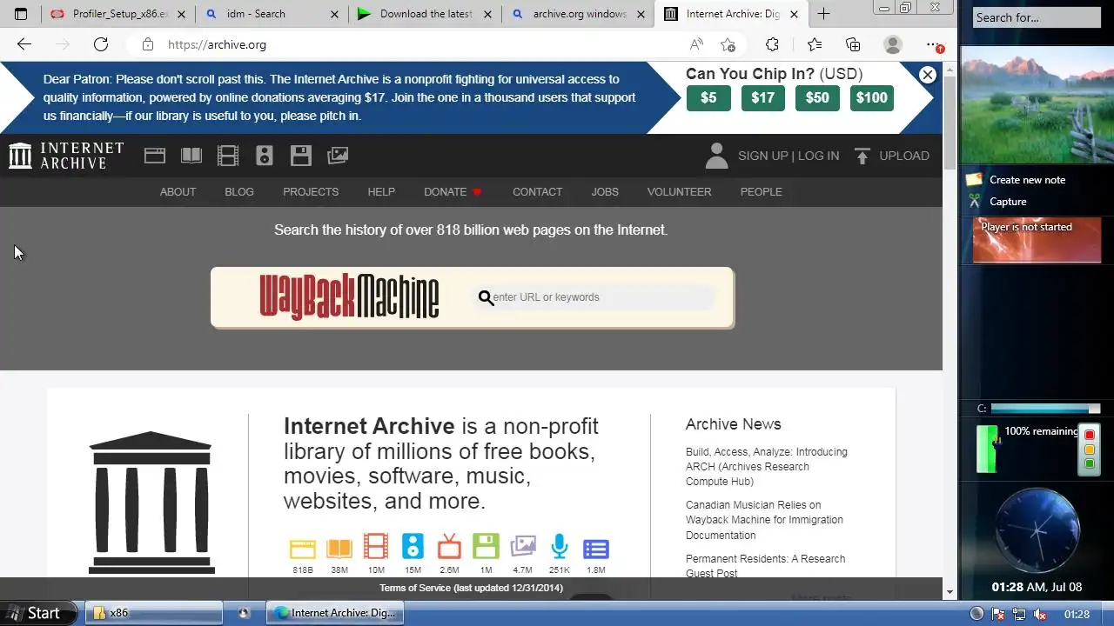
Task: Click the UPLOAD link
Action: point(904,156)
